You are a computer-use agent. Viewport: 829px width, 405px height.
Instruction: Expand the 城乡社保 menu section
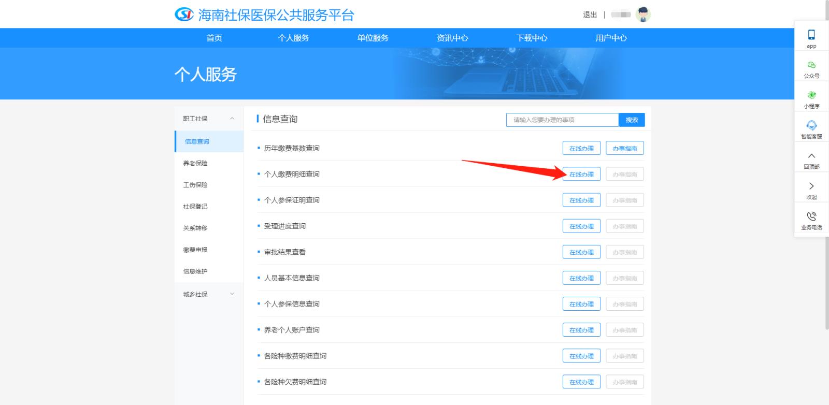[x=232, y=294]
